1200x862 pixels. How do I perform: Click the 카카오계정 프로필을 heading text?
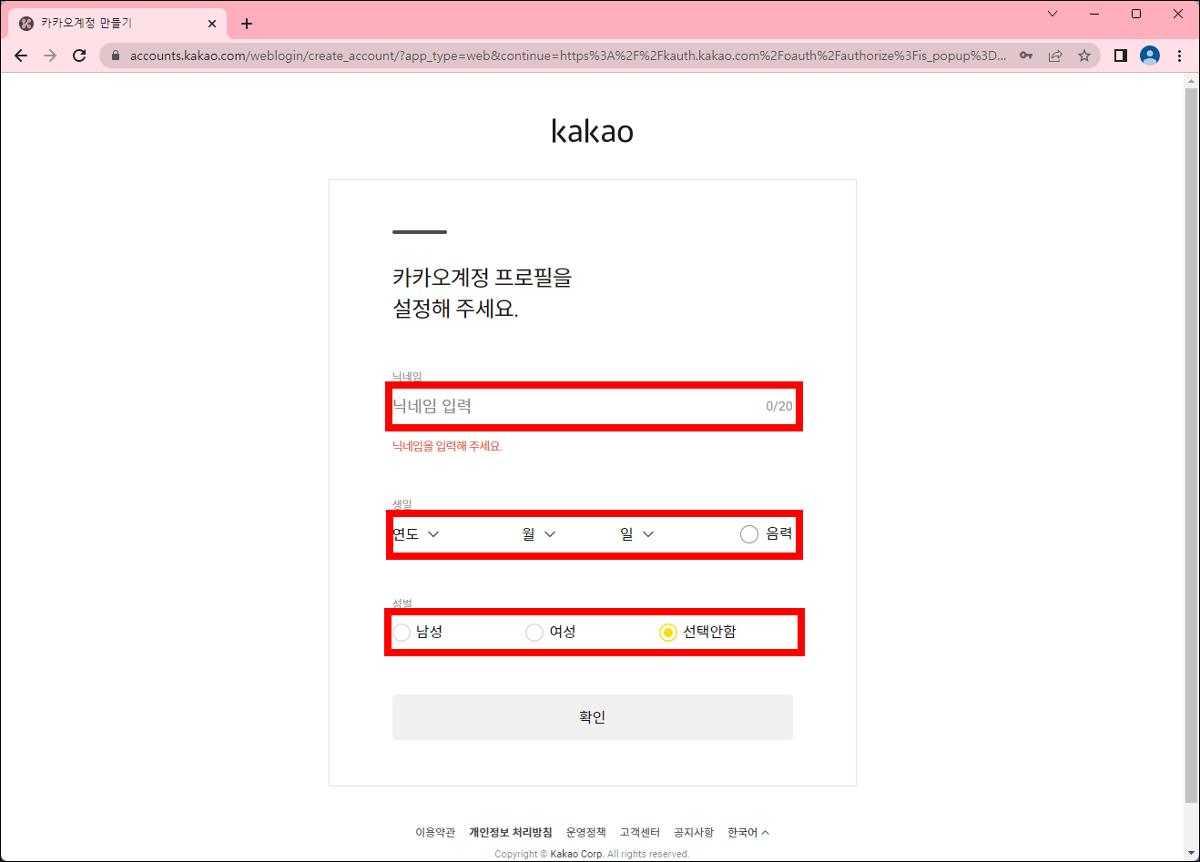tap(483, 278)
